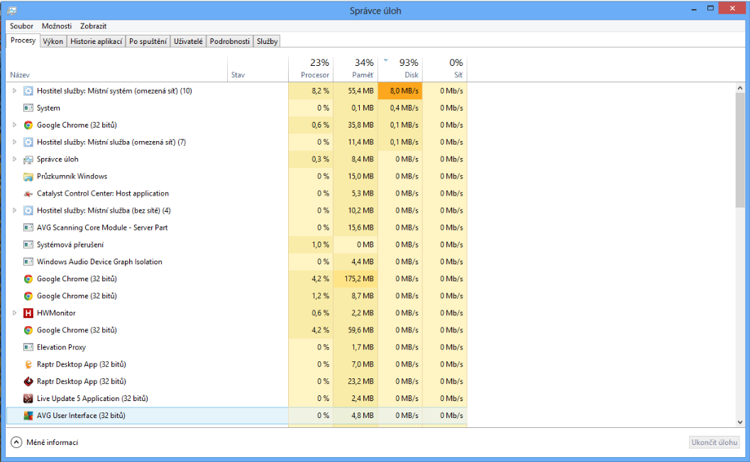Screen dimensions: 750x462
Task: Click the System process icon
Action: [28, 108]
